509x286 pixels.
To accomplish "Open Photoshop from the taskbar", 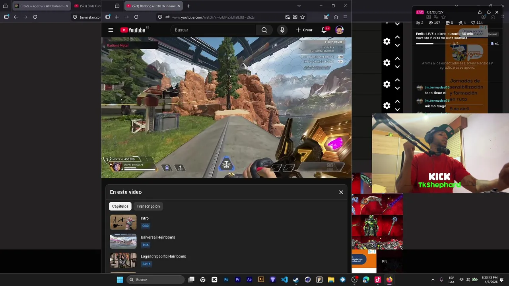I will point(226,280).
